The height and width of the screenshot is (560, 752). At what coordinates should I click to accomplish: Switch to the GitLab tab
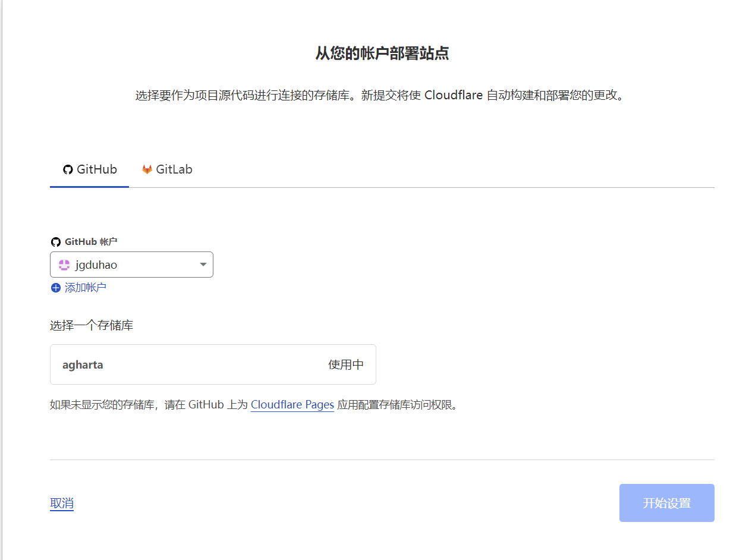click(x=167, y=169)
